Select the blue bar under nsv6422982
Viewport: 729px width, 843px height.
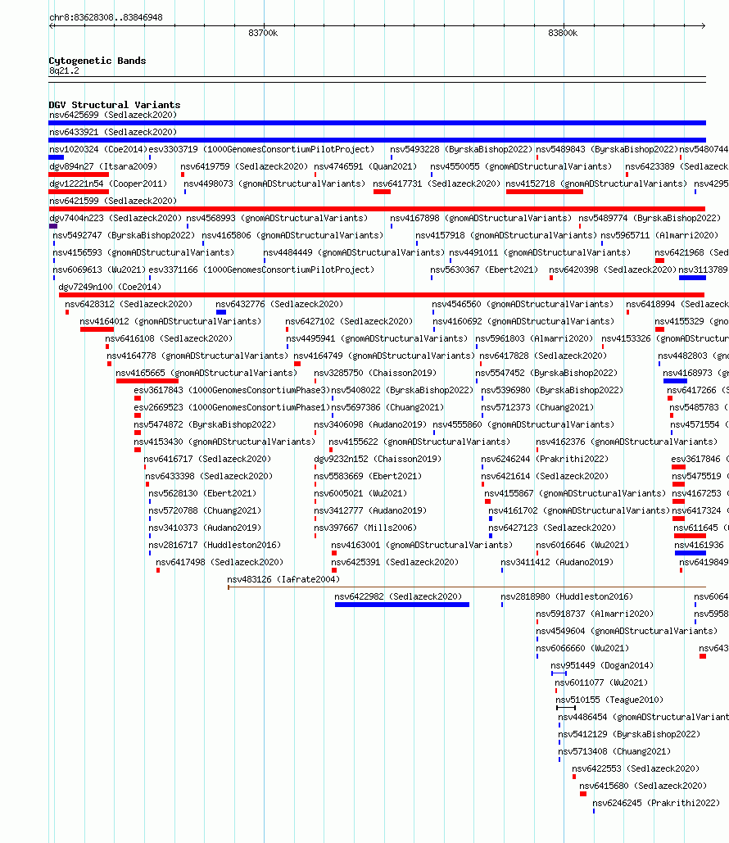click(401, 605)
